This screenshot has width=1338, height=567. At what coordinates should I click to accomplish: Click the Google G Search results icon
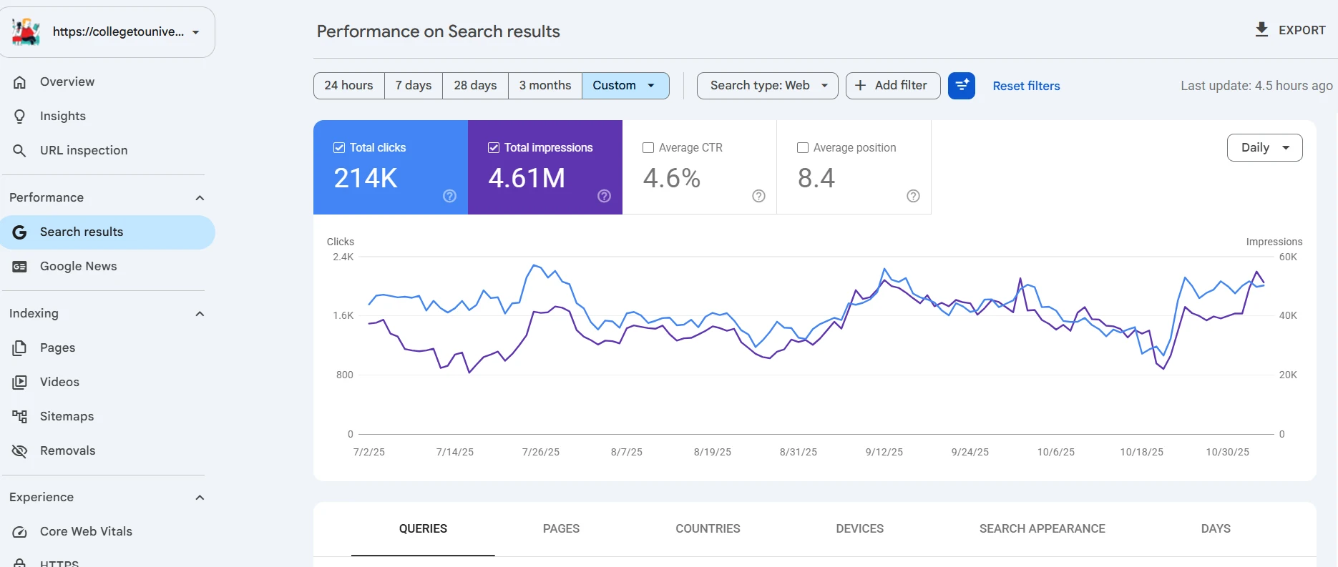[20, 232]
